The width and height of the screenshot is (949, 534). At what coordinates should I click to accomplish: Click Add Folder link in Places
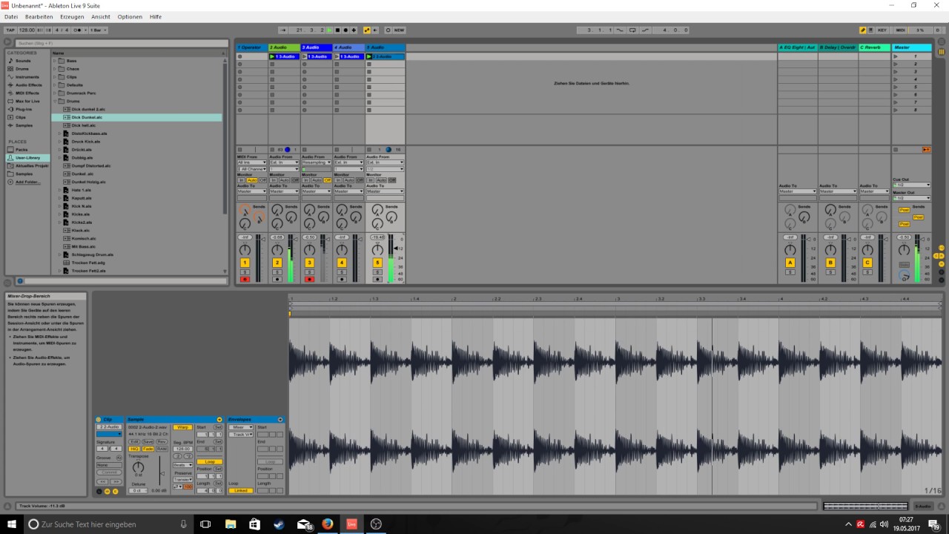pyautogui.click(x=28, y=182)
